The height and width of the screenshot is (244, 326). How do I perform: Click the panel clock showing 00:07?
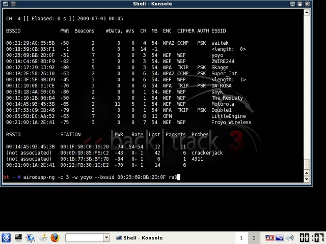[312, 238]
